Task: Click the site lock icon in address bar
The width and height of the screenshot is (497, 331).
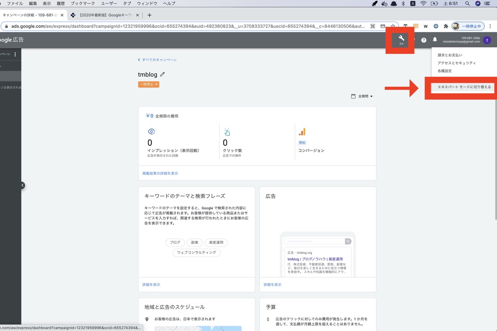Action: 6,26
